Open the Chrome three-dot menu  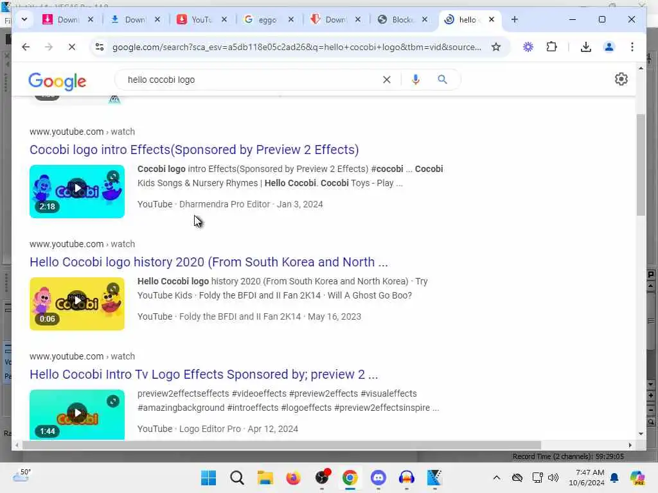click(x=632, y=47)
